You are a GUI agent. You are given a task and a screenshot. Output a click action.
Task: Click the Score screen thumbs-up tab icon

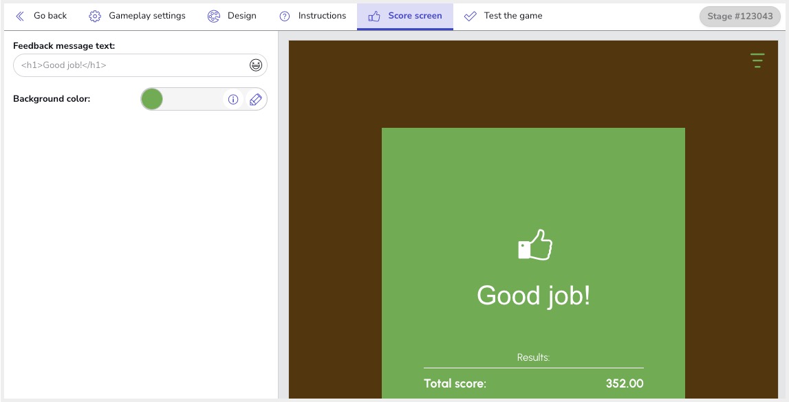(x=374, y=16)
